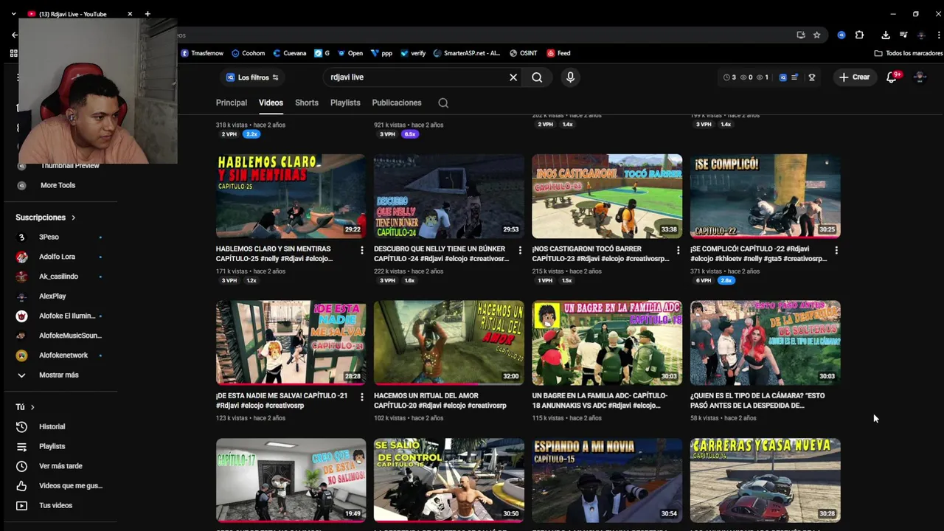944x531 pixels.
Task: Click the search magnifier button
Action: [x=537, y=77]
